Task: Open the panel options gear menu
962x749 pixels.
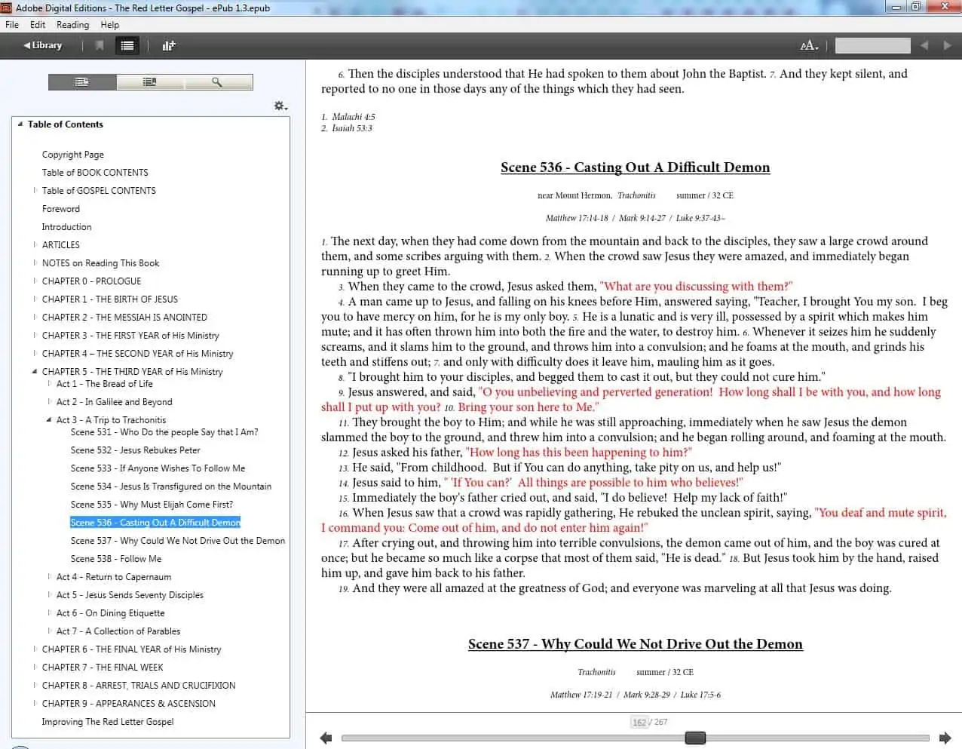Action: click(280, 106)
